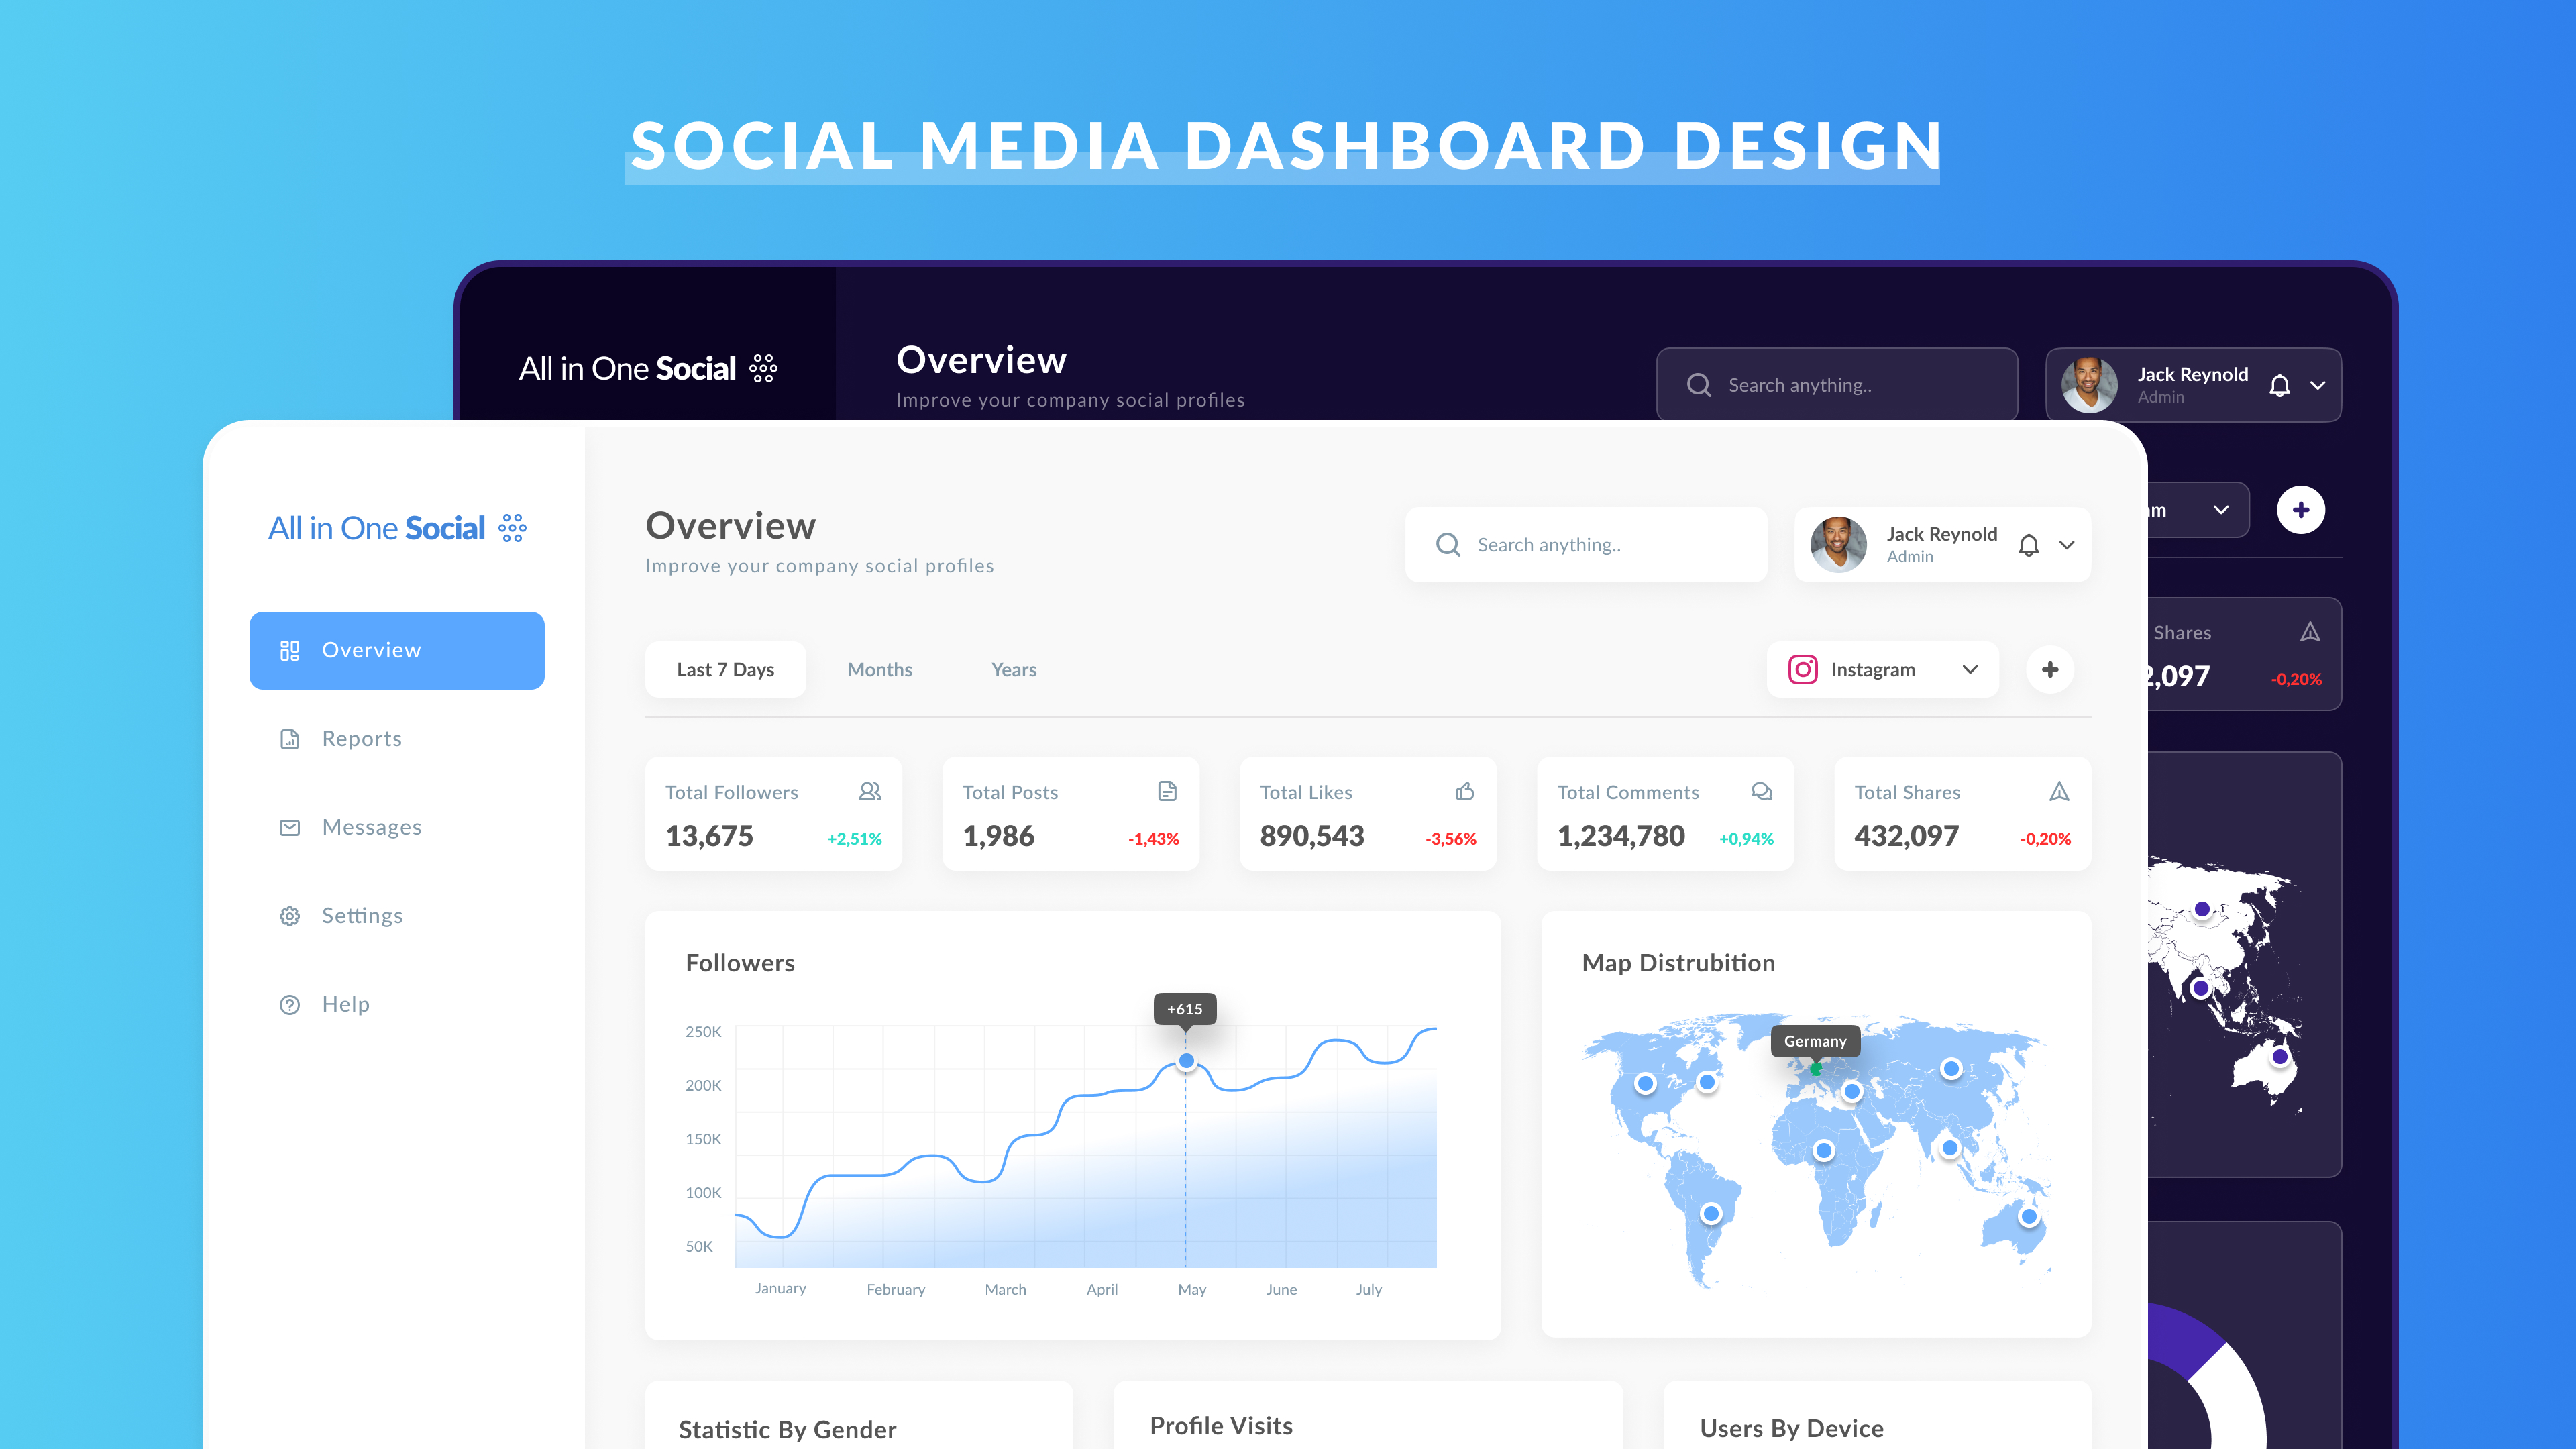
Task: Toggle the All in One Social logo menu
Action: click(x=513, y=527)
